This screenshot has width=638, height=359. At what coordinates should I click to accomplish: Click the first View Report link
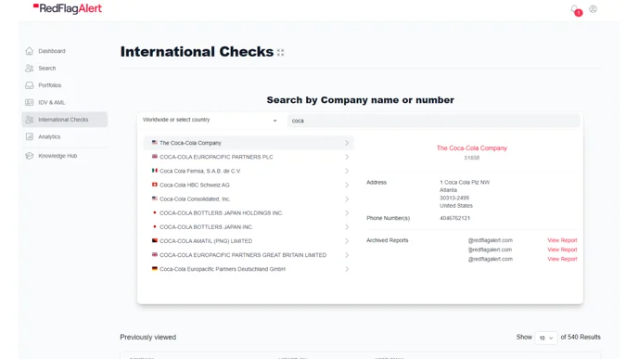coord(562,240)
